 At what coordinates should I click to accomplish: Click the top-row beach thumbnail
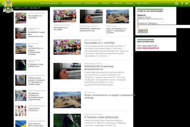[x=117, y=17]
